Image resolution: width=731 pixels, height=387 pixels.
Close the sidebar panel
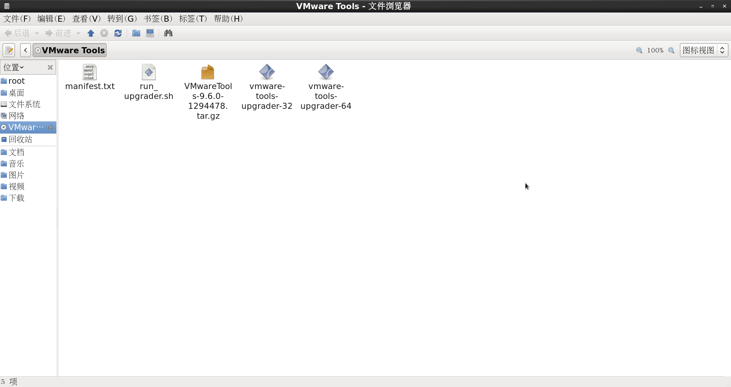(50, 67)
